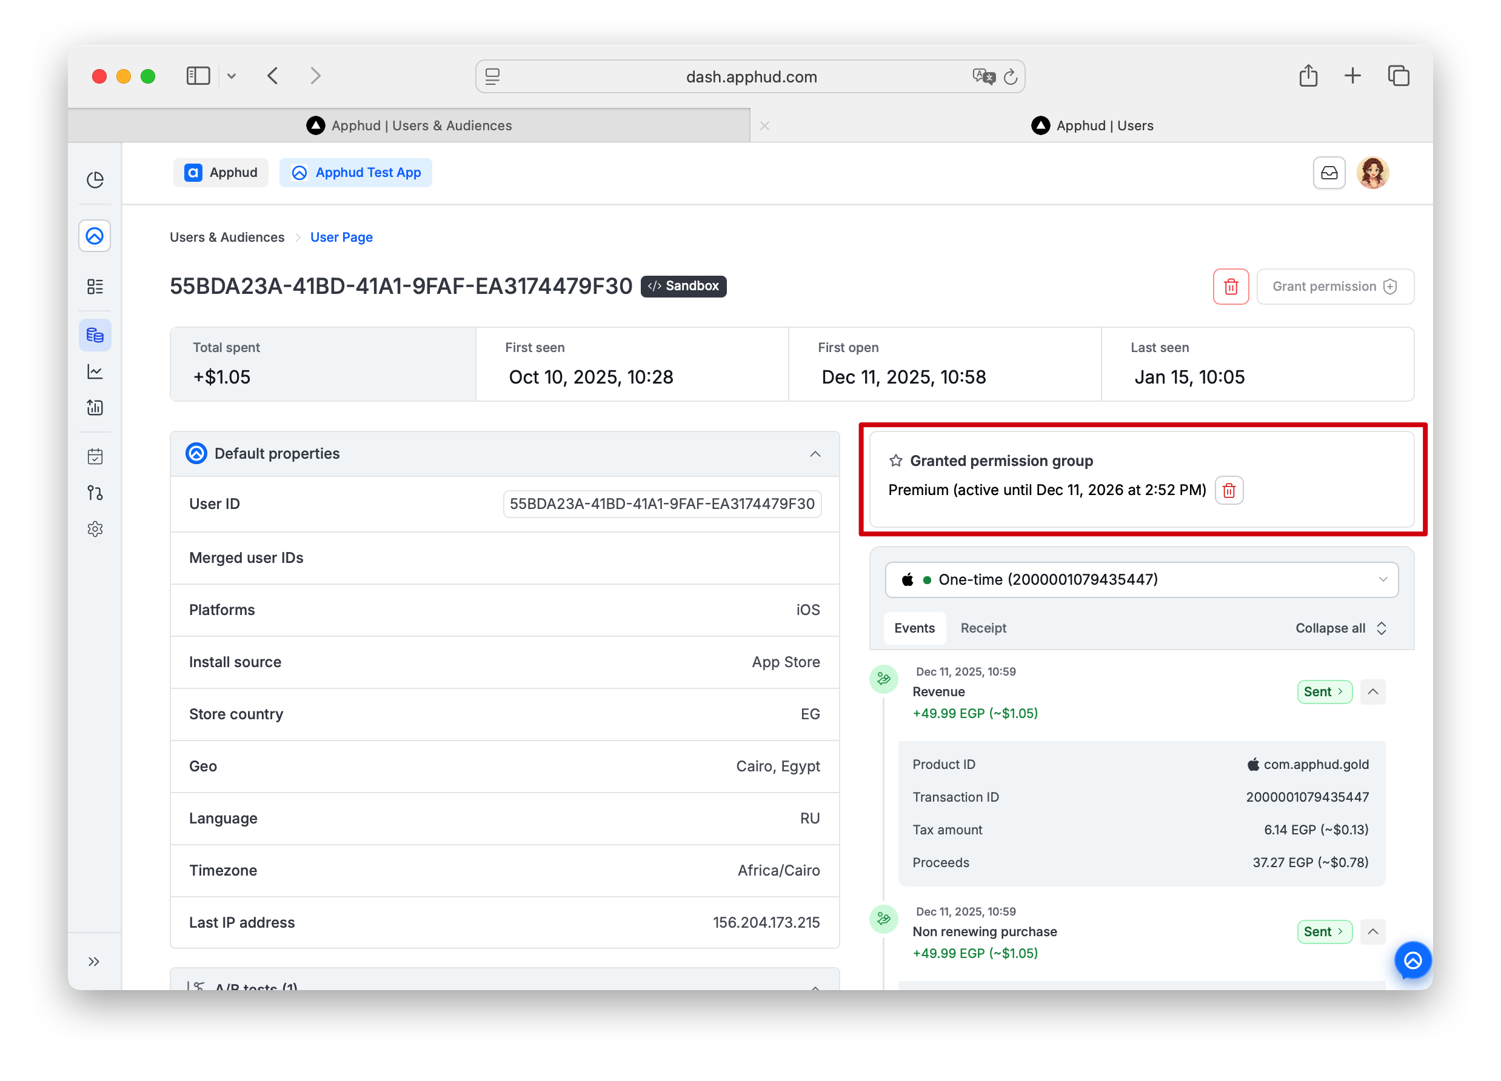The image size is (1501, 1081).
Task: Go to Users & Audiences breadcrumb
Action: coord(227,237)
